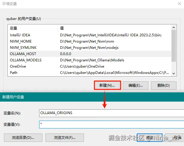
Task: Click value C:\Users\quber\OneDrive
Action: pyautogui.click(x=82, y=66)
